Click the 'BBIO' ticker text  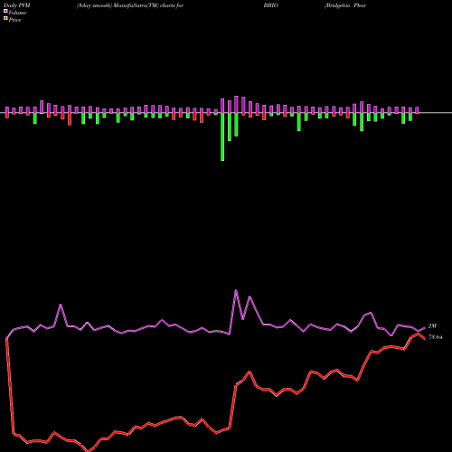pos(271,5)
